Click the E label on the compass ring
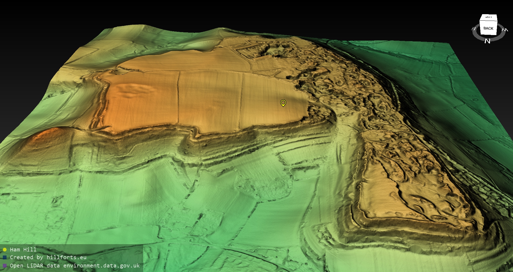 click(474, 29)
